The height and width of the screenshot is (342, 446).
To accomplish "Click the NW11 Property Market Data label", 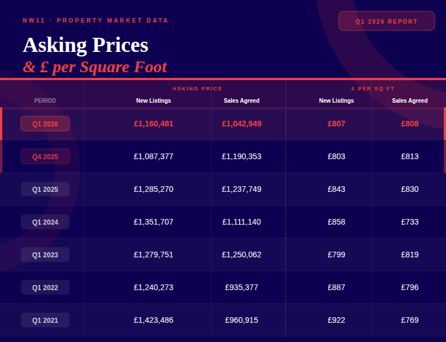I will point(95,20).
